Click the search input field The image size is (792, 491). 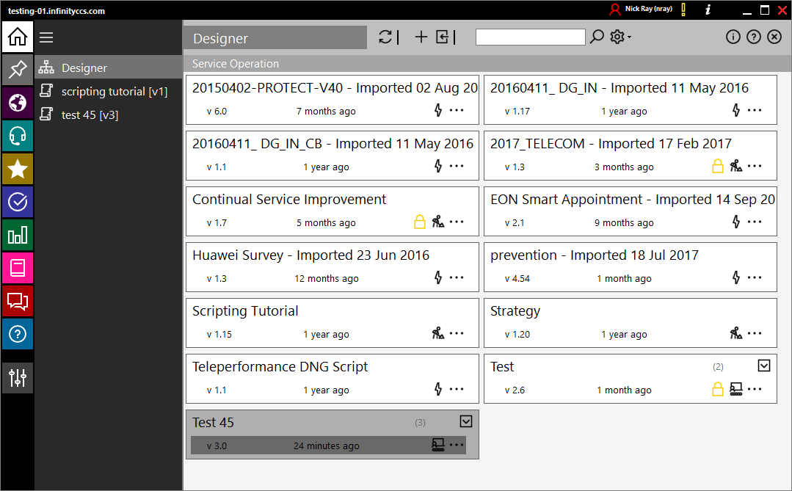531,37
